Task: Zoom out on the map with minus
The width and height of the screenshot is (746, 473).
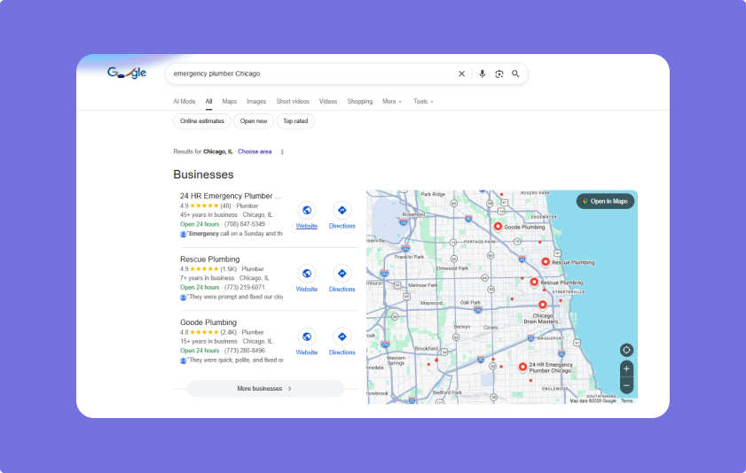Action: [626, 385]
